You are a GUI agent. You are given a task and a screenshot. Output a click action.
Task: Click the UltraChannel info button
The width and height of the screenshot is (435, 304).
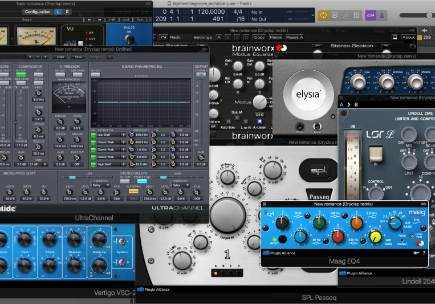(110, 57)
